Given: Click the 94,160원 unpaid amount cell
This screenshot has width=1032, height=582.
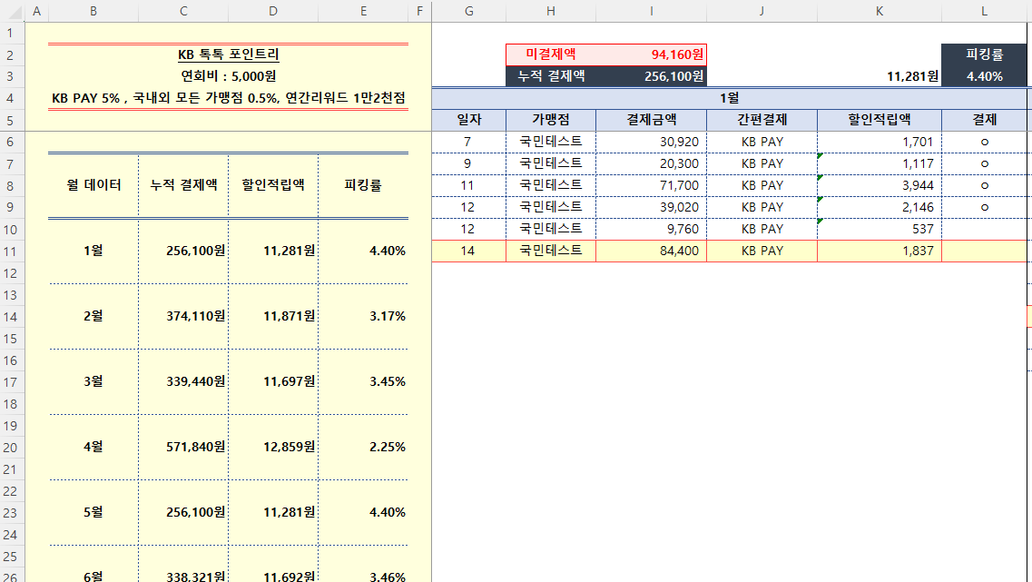Looking at the screenshot, I should point(651,54).
